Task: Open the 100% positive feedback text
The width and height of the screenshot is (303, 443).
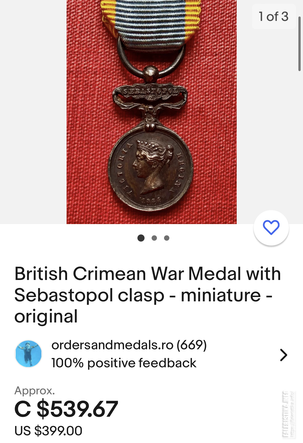Action: pos(124,363)
